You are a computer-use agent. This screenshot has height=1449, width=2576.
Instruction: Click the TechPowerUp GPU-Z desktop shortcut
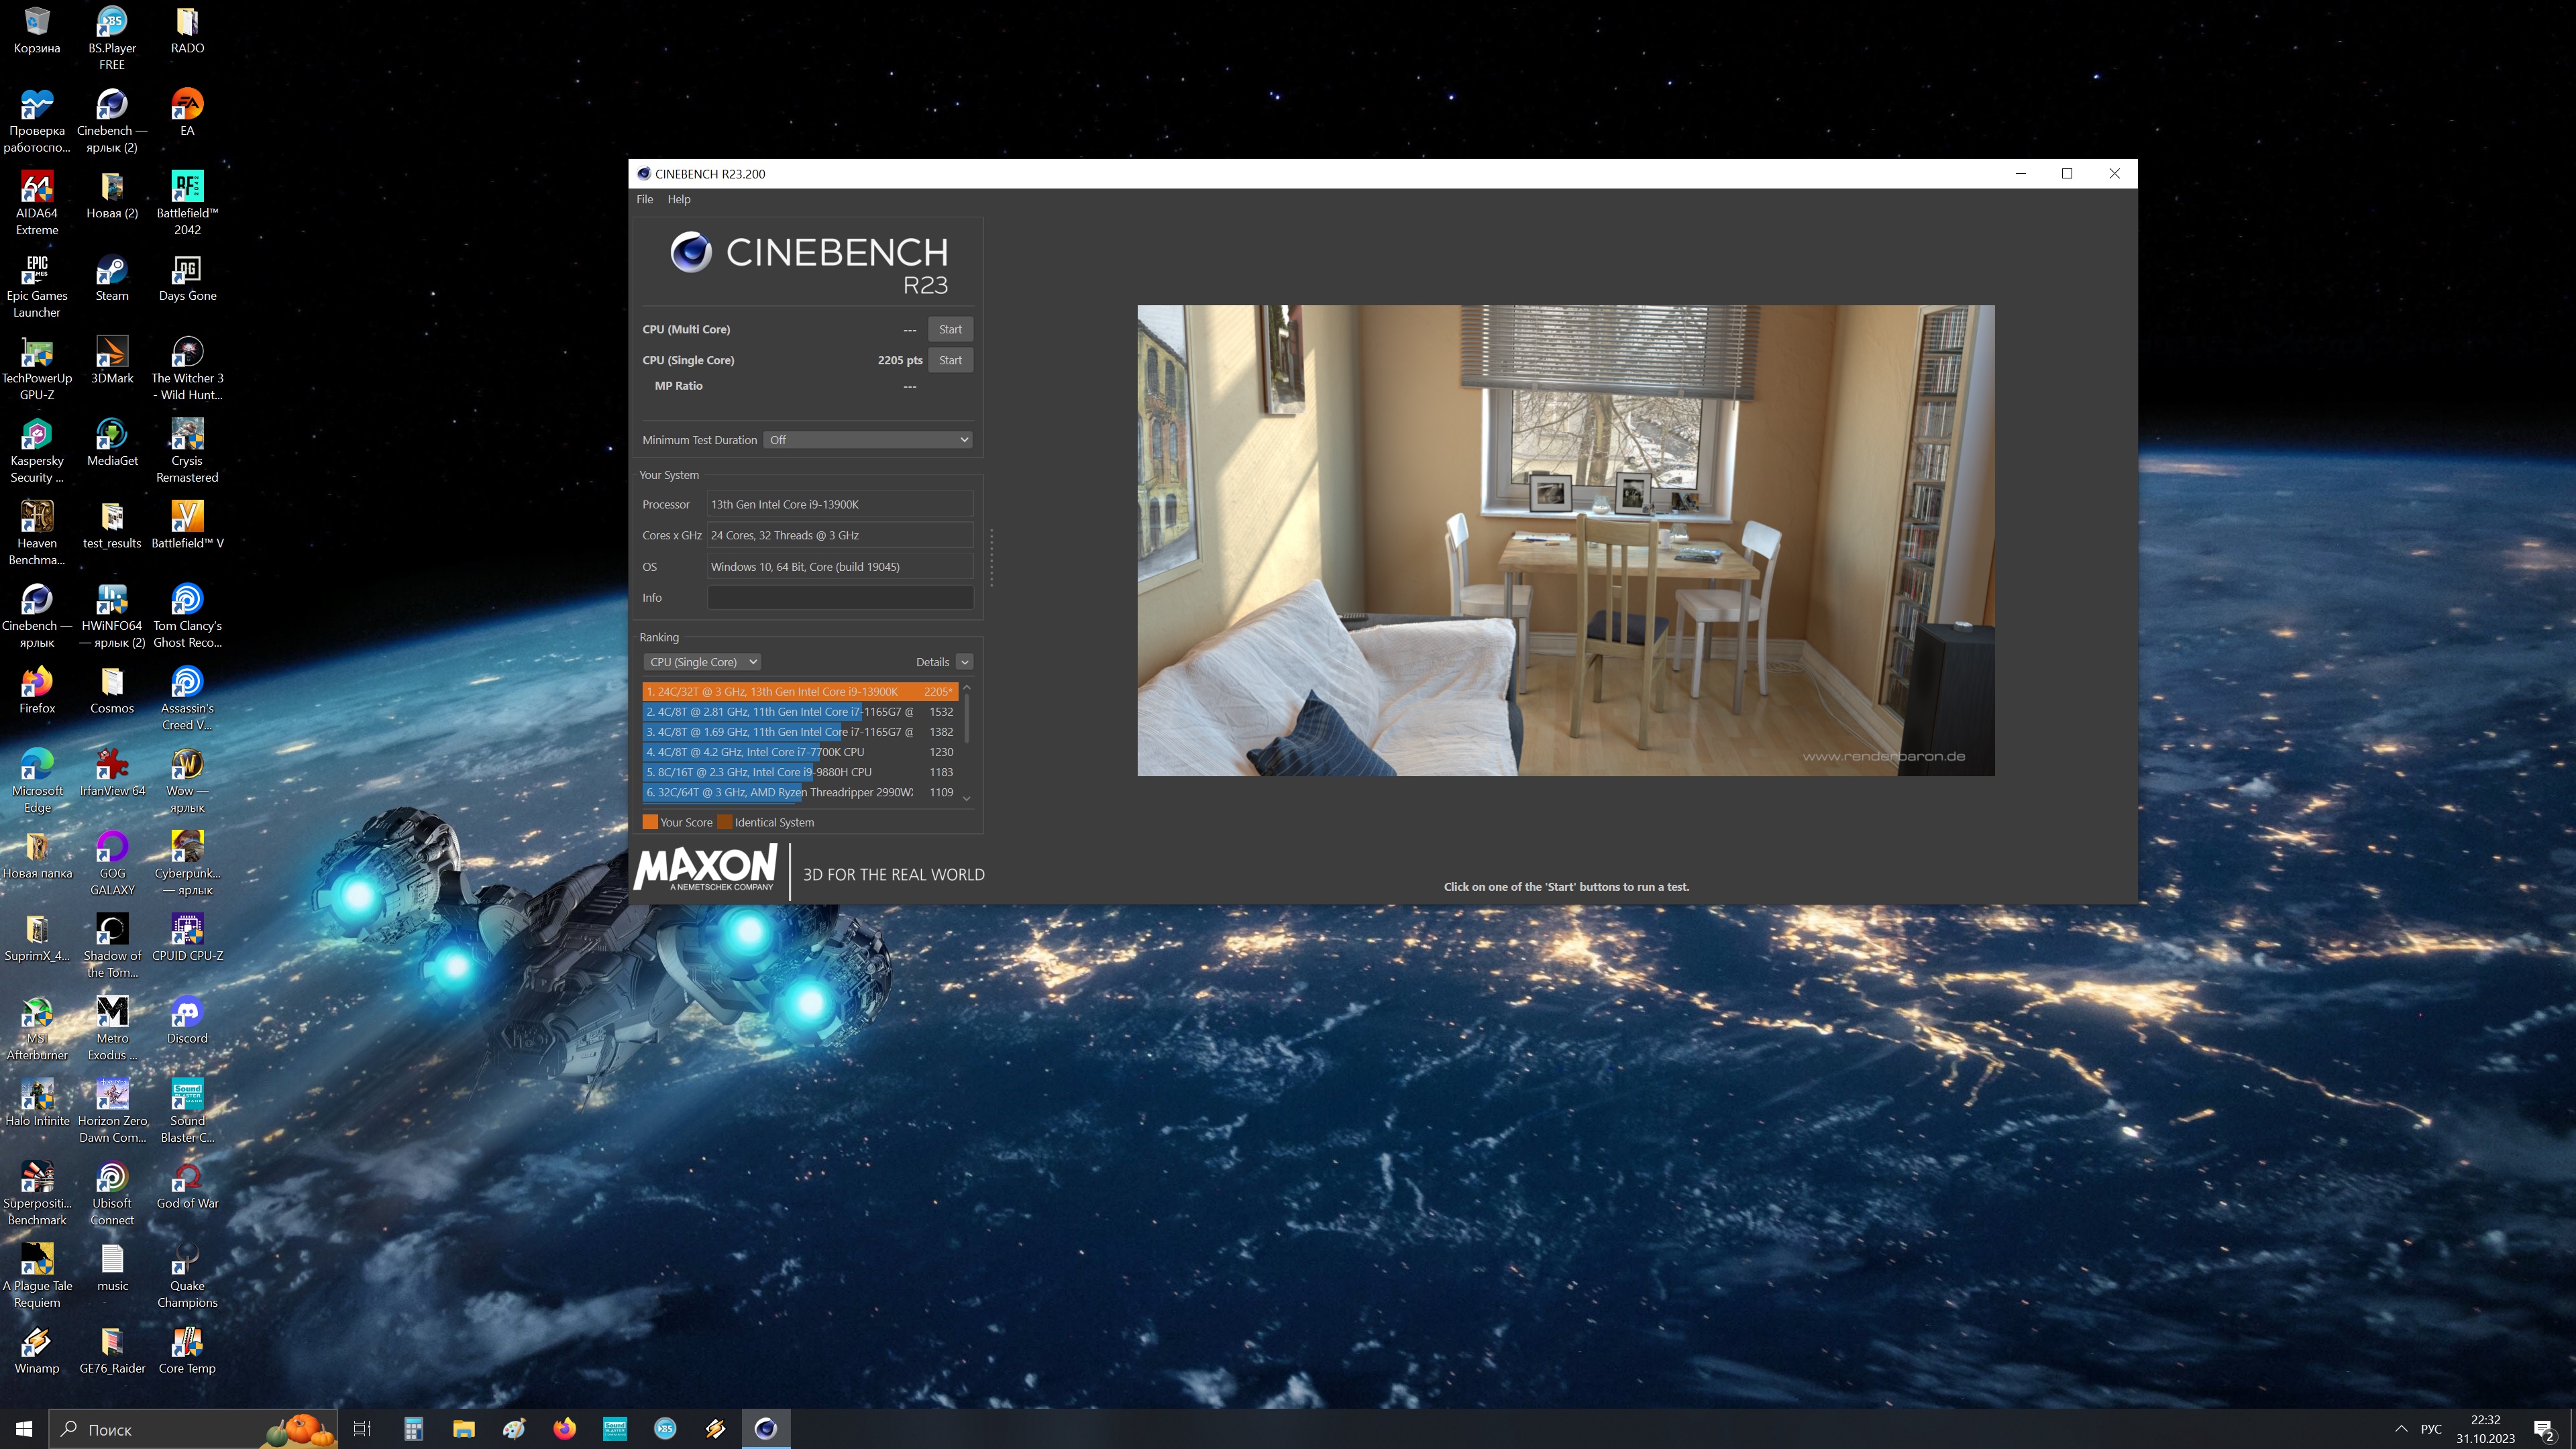[37, 353]
